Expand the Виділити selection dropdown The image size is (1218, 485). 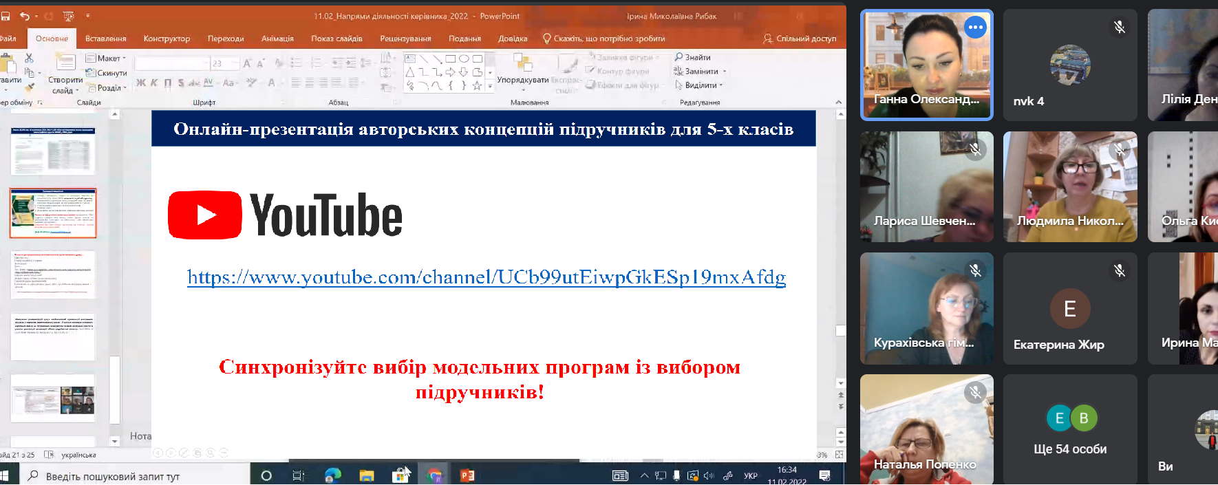(699, 85)
